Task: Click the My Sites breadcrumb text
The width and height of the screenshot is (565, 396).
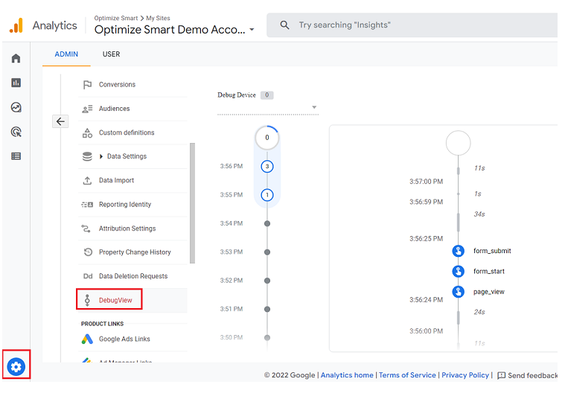Action: coord(158,18)
